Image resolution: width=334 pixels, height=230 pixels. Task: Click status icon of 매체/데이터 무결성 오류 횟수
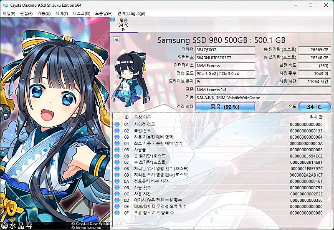click(117, 206)
